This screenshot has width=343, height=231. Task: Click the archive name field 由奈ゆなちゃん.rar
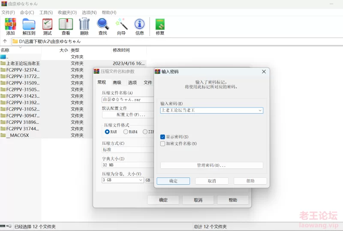click(x=128, y=99)
